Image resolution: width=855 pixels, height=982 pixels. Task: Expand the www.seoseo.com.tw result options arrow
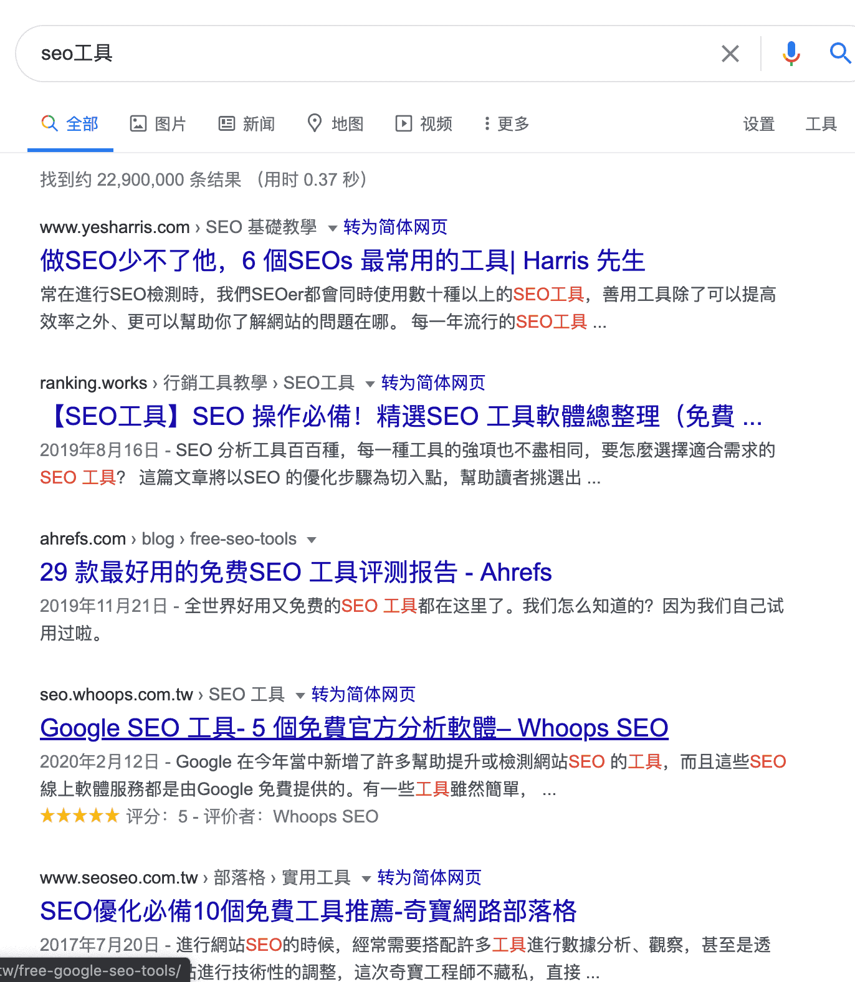tap(366, 879)
